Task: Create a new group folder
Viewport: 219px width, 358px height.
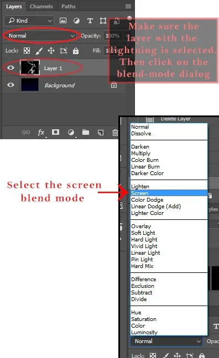Action: (x=86, y=132)
